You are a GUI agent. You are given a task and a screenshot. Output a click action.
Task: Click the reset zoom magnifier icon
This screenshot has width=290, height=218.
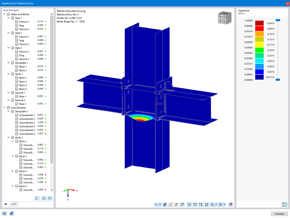(x=231, y=204)
